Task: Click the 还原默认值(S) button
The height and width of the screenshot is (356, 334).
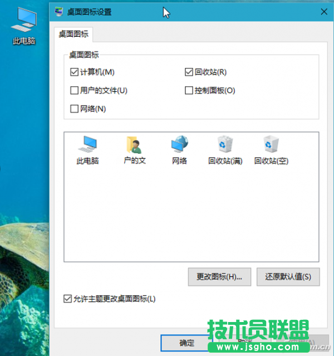Action: [288, 276]
